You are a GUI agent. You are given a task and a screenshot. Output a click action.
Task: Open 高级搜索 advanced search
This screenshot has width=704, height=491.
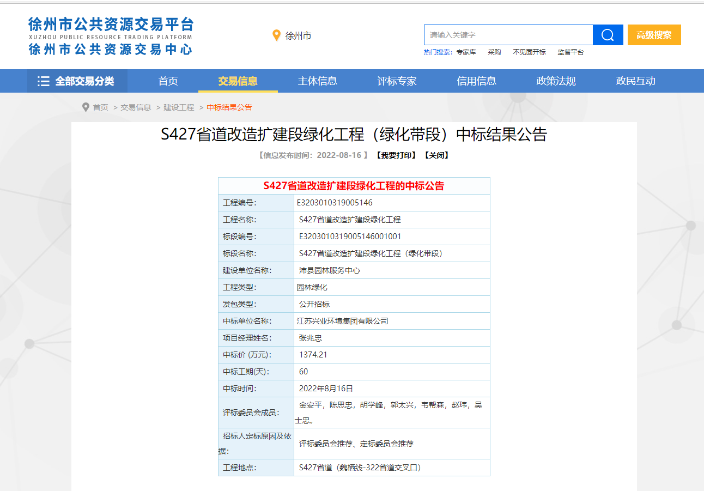[x=654, y=35]
